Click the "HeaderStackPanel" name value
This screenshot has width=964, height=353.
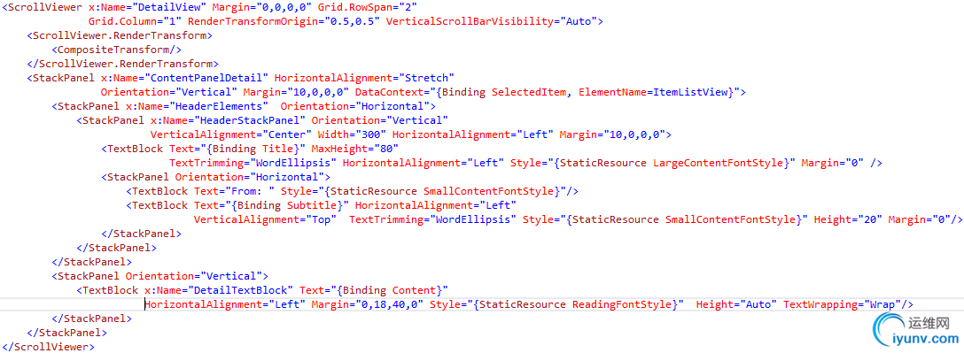click(x=250, y=120)
